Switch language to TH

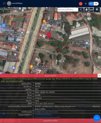[x=91, y=4]
